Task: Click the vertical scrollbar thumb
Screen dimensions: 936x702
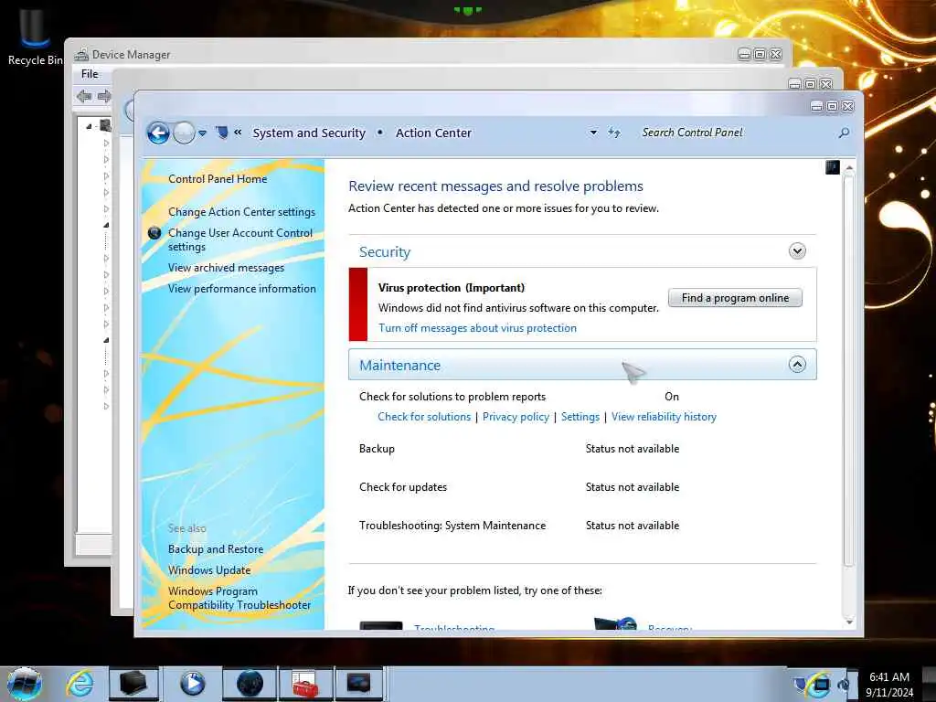Action: pos(849,370)
